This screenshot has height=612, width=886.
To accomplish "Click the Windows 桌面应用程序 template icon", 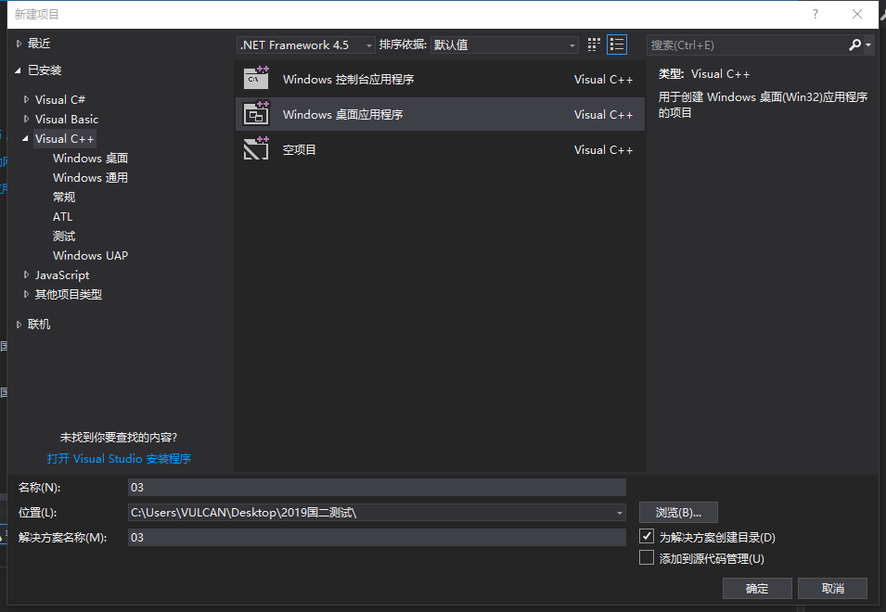I will tap(256, 113).
